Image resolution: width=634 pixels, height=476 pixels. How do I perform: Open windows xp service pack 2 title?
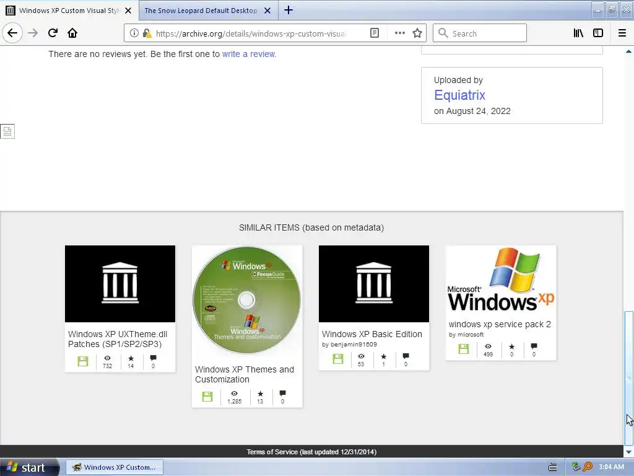pyautogui.click(x=500, y=324)
